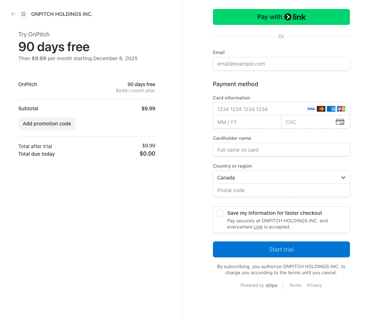Enable save my information for faster checkout
Viewport: 369px width, 320px height.
pos(220,213)
